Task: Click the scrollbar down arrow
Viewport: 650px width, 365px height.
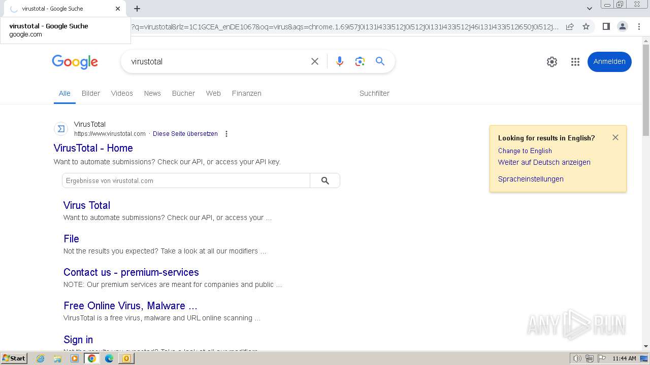Action: click(x=646, y=346)
